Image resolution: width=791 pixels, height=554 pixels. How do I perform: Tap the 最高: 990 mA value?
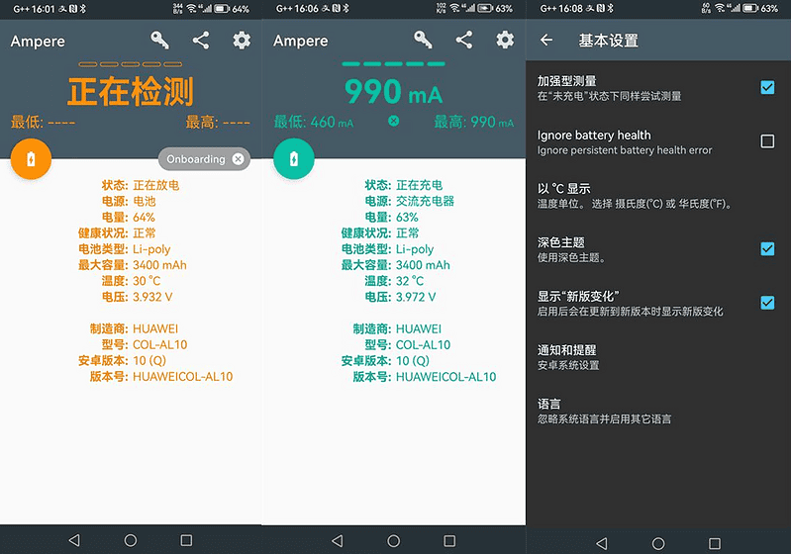tap(474, 122)
